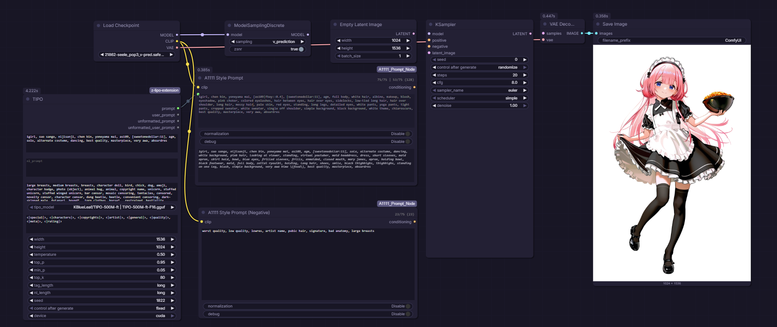Click the TIPO width value 1536
777x327 pixels.
(x=160, y=239)
